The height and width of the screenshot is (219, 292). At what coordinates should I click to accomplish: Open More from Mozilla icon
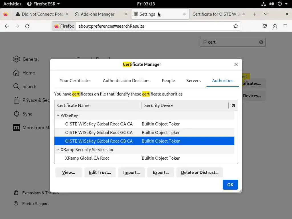coord(16,127)
